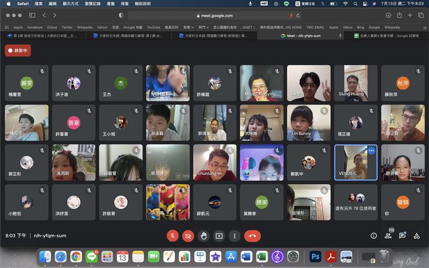Open battery status menu
Screen dimensions: 429x268
(333, 3)
